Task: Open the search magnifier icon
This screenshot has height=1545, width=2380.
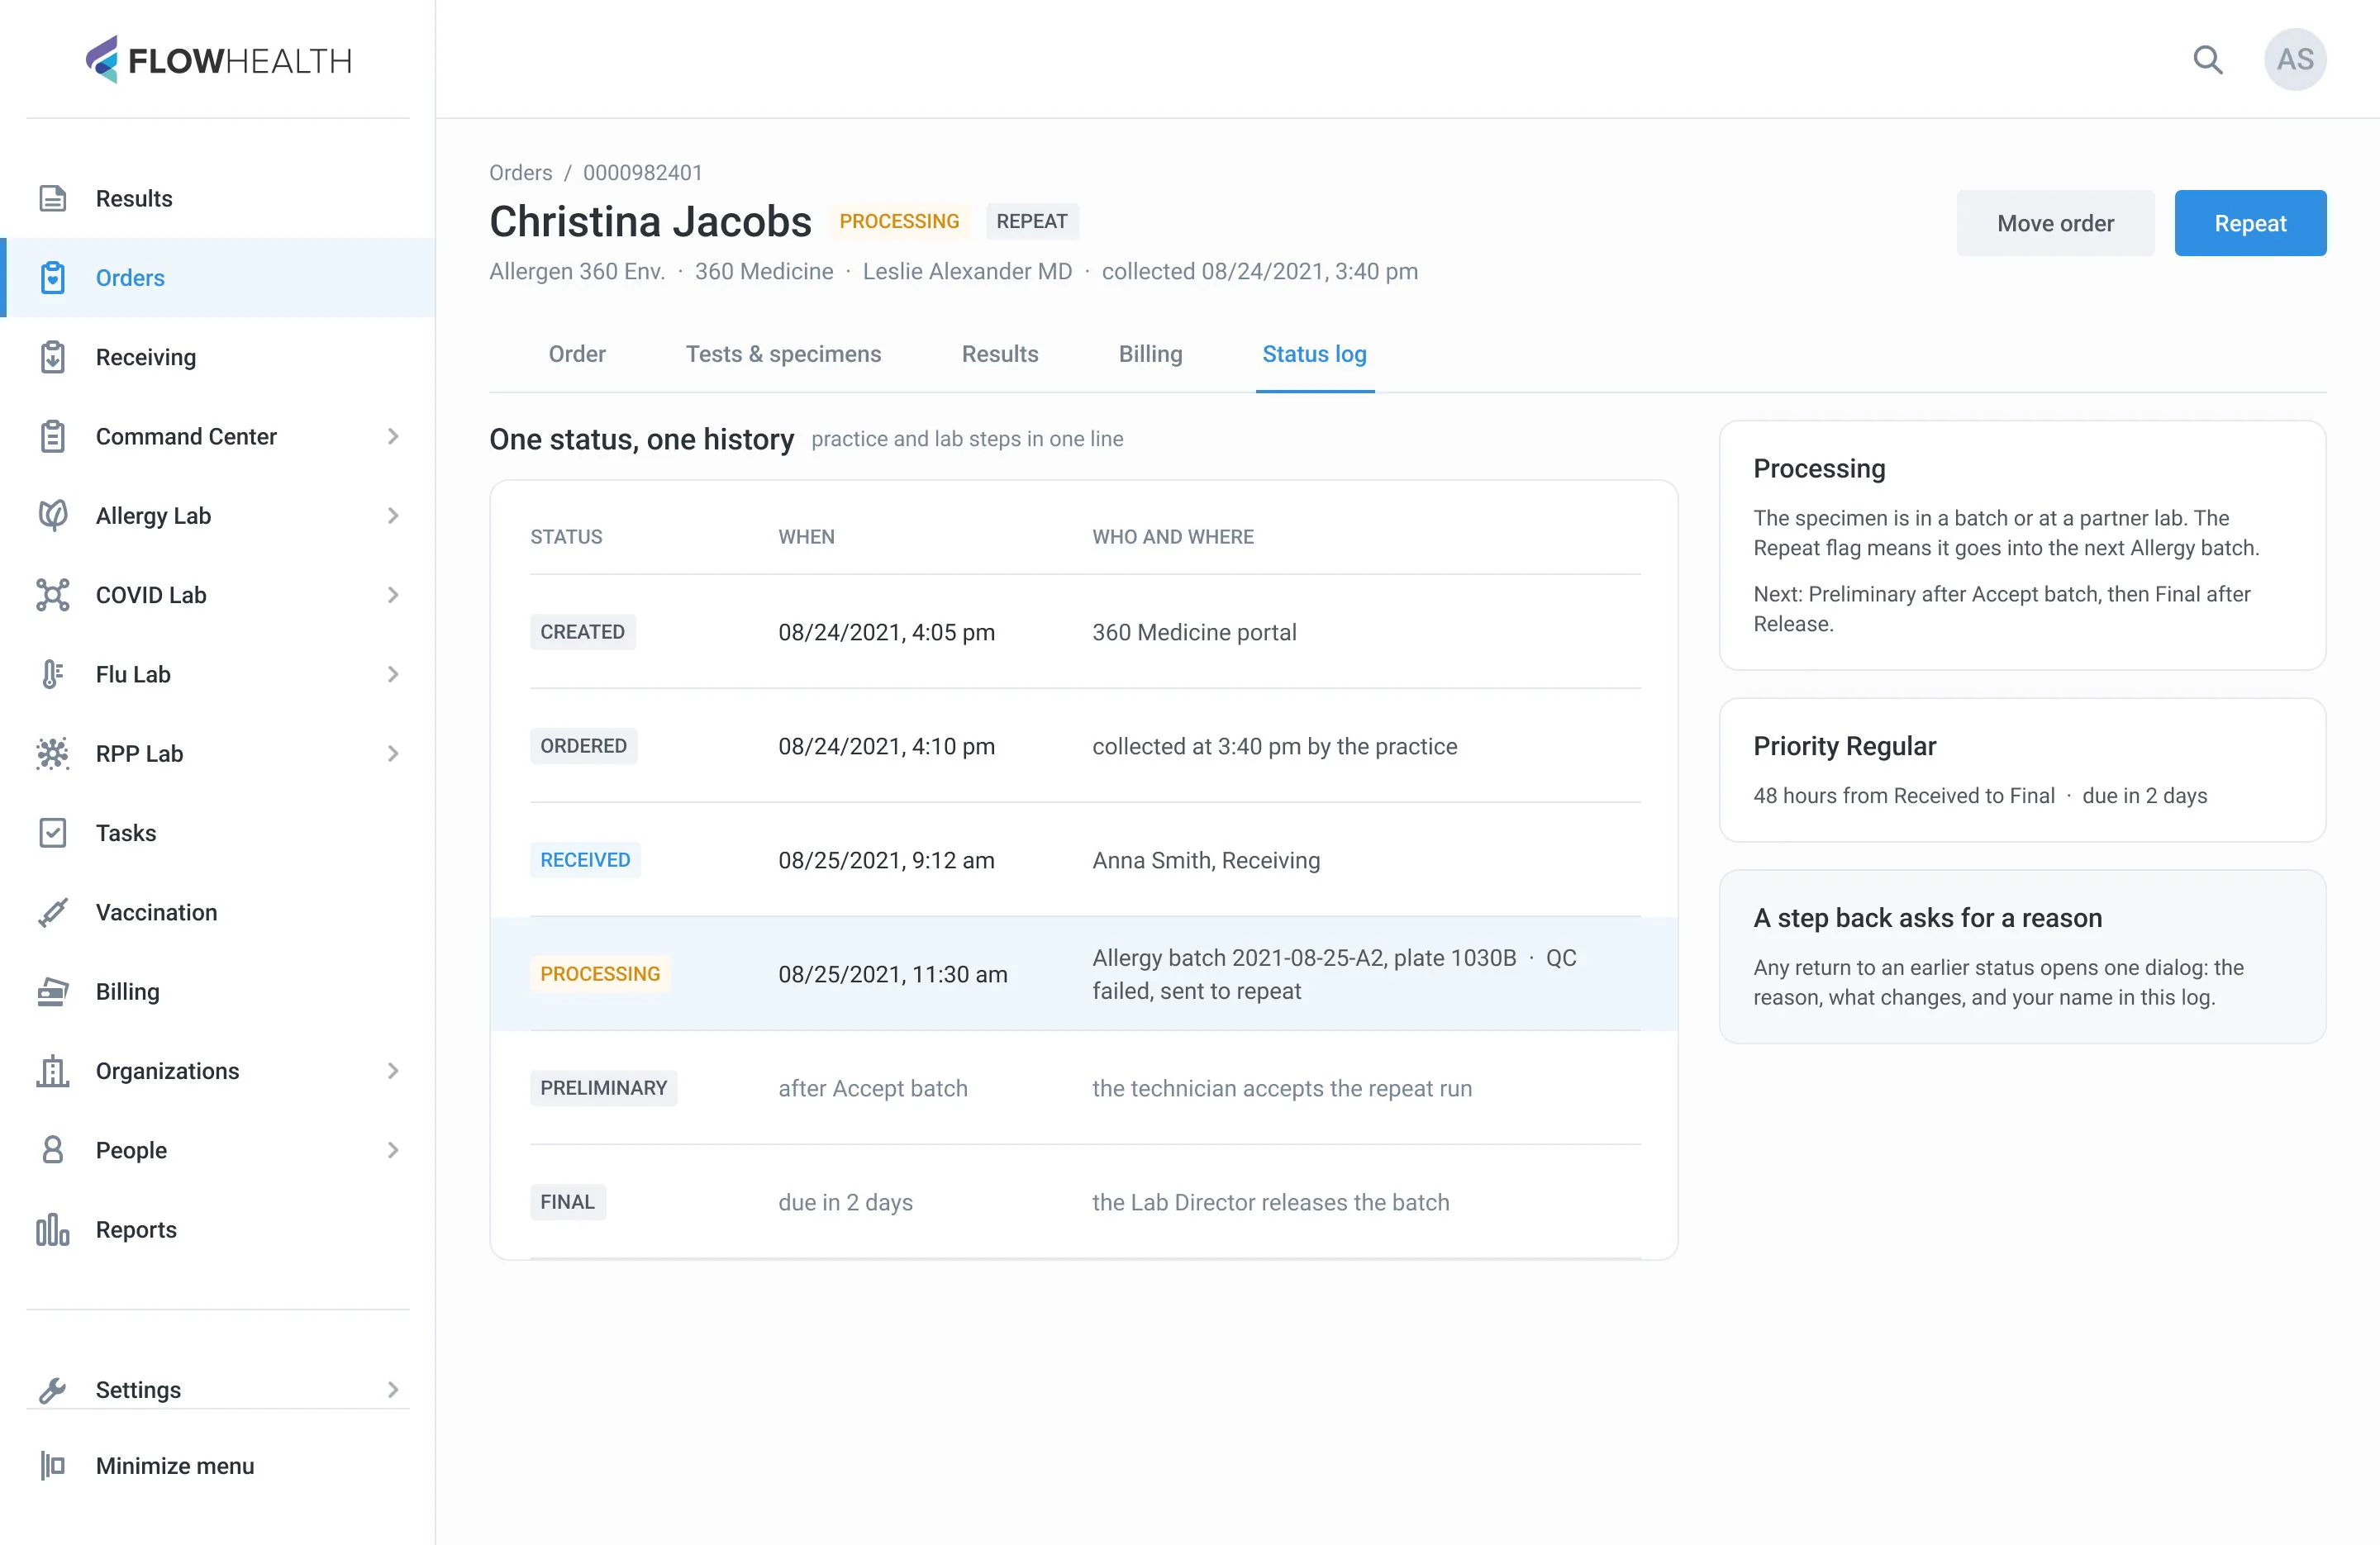Action: click(2208, 60)
